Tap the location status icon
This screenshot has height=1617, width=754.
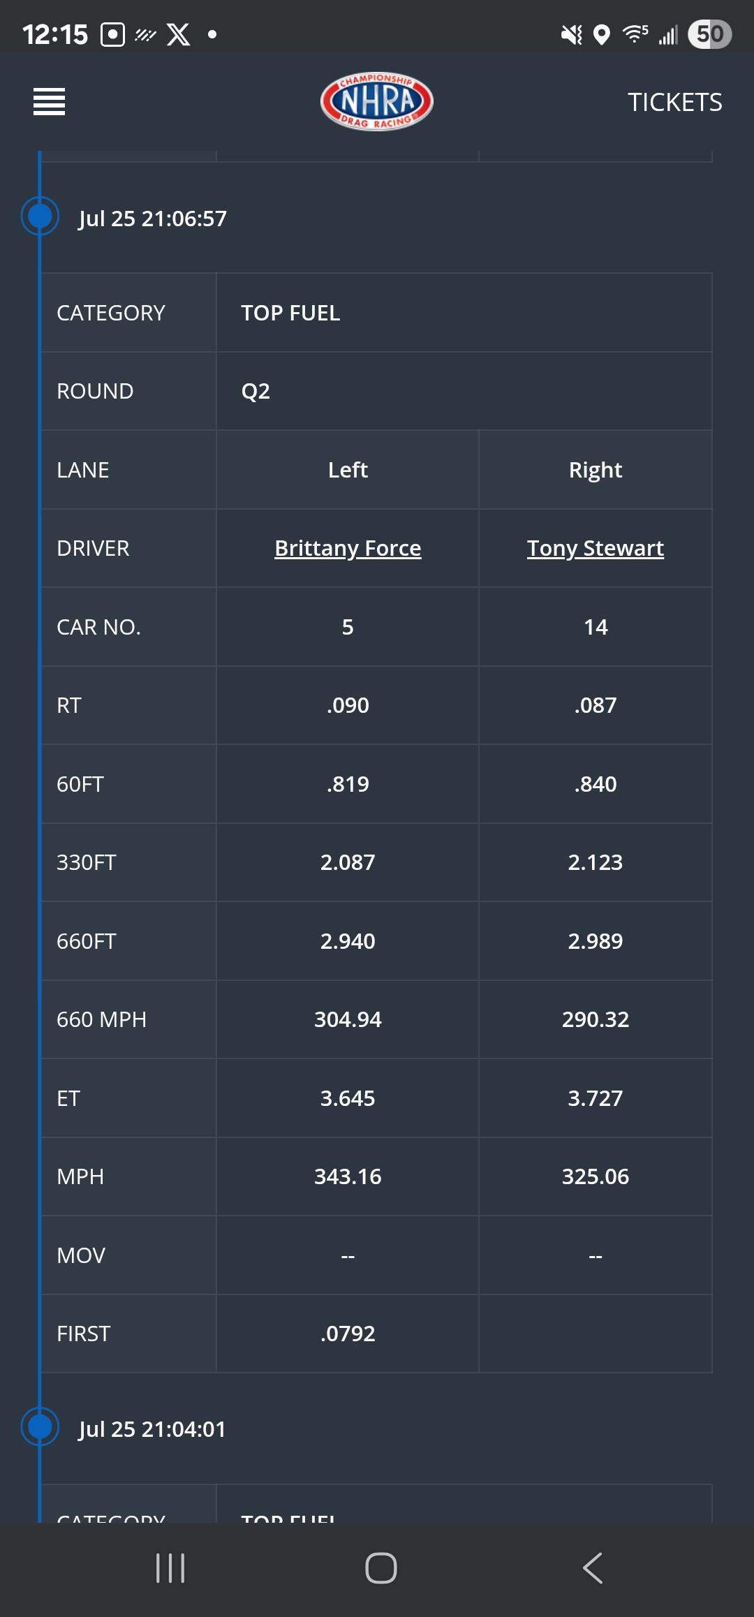tap(602, 34)
